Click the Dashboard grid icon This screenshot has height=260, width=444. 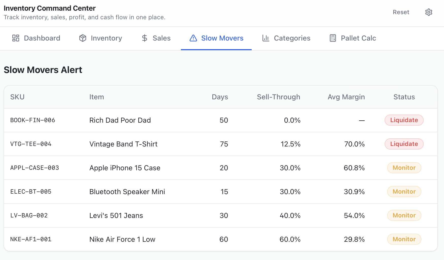[16, 38]
